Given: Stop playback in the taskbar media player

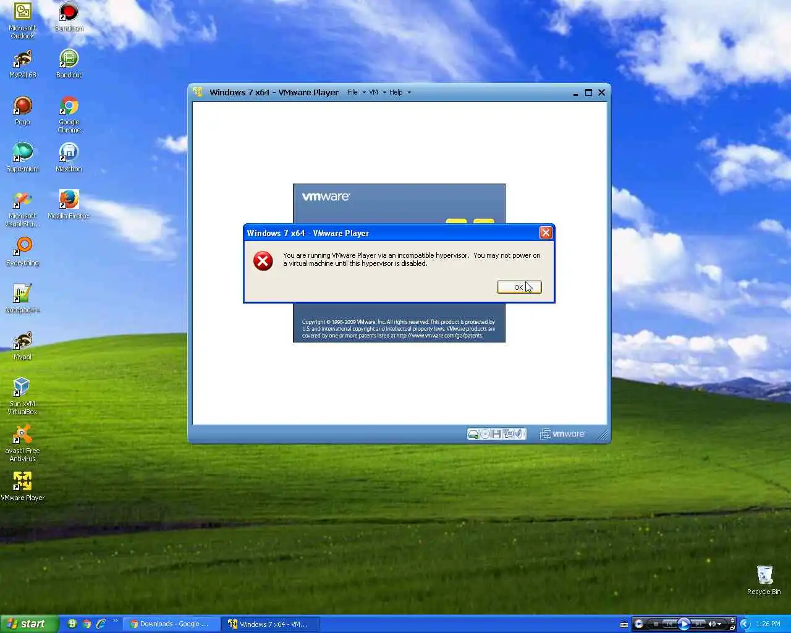Looking at the screenshot, I should tap(656, 624).
